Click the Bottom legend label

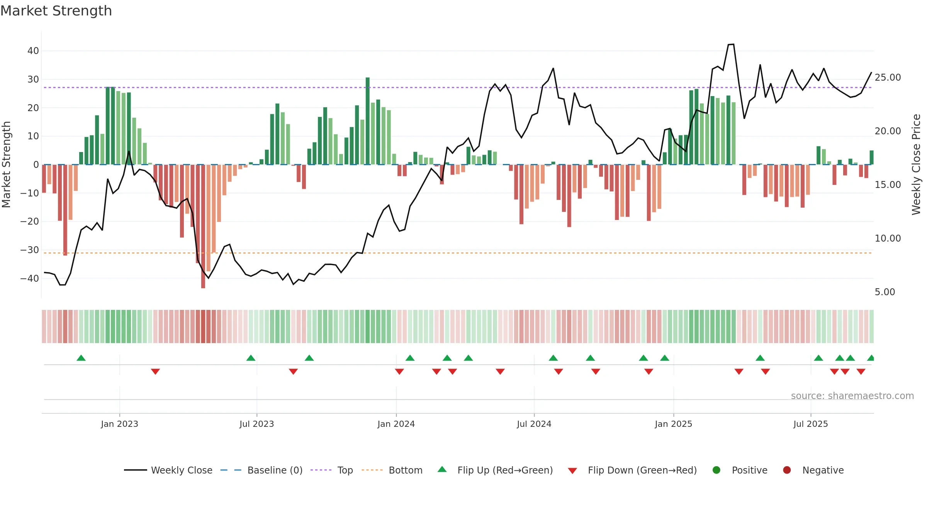(x=406, y=470)
